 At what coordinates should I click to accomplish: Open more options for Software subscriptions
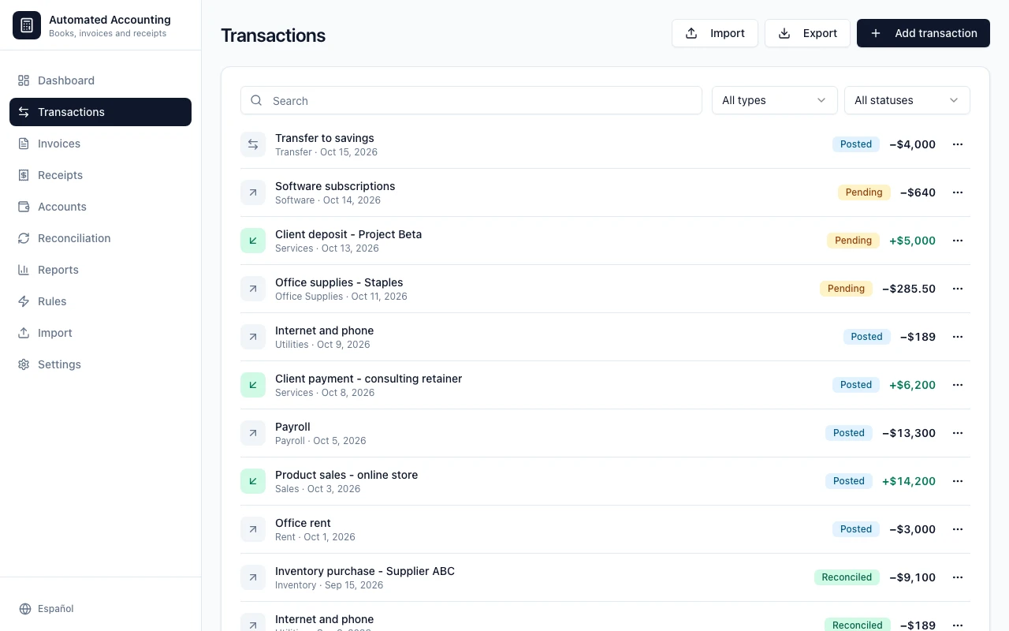[958, 192]
